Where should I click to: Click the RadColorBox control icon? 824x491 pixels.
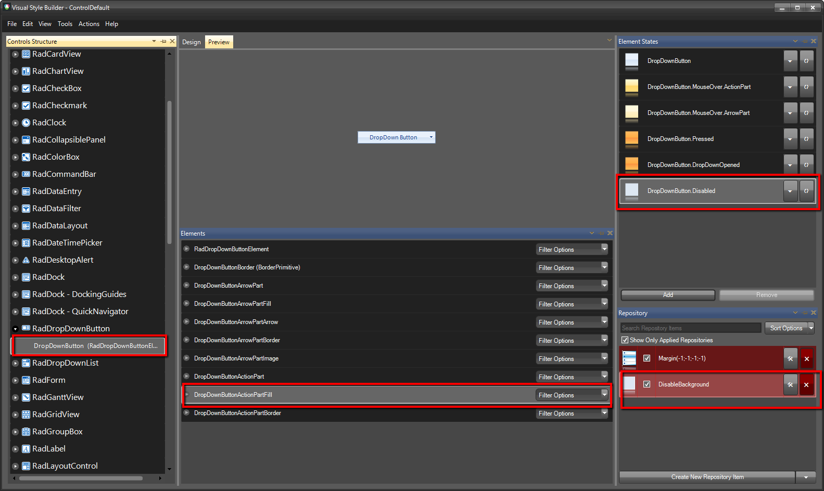tap(26, 157)
